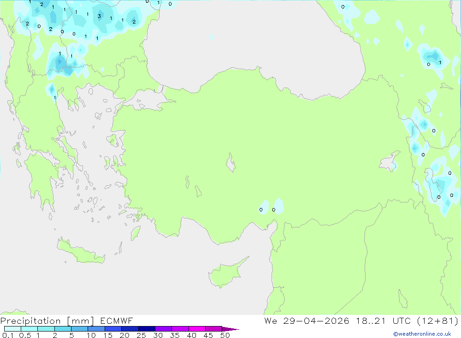This screenshot has height=338, width=461.
Task: Click the above-50 arrow tip of the scale
Action: 231,329
